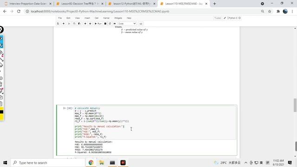Click the In [28] cell prompt
297x167 pixels.
click(68, 108)
